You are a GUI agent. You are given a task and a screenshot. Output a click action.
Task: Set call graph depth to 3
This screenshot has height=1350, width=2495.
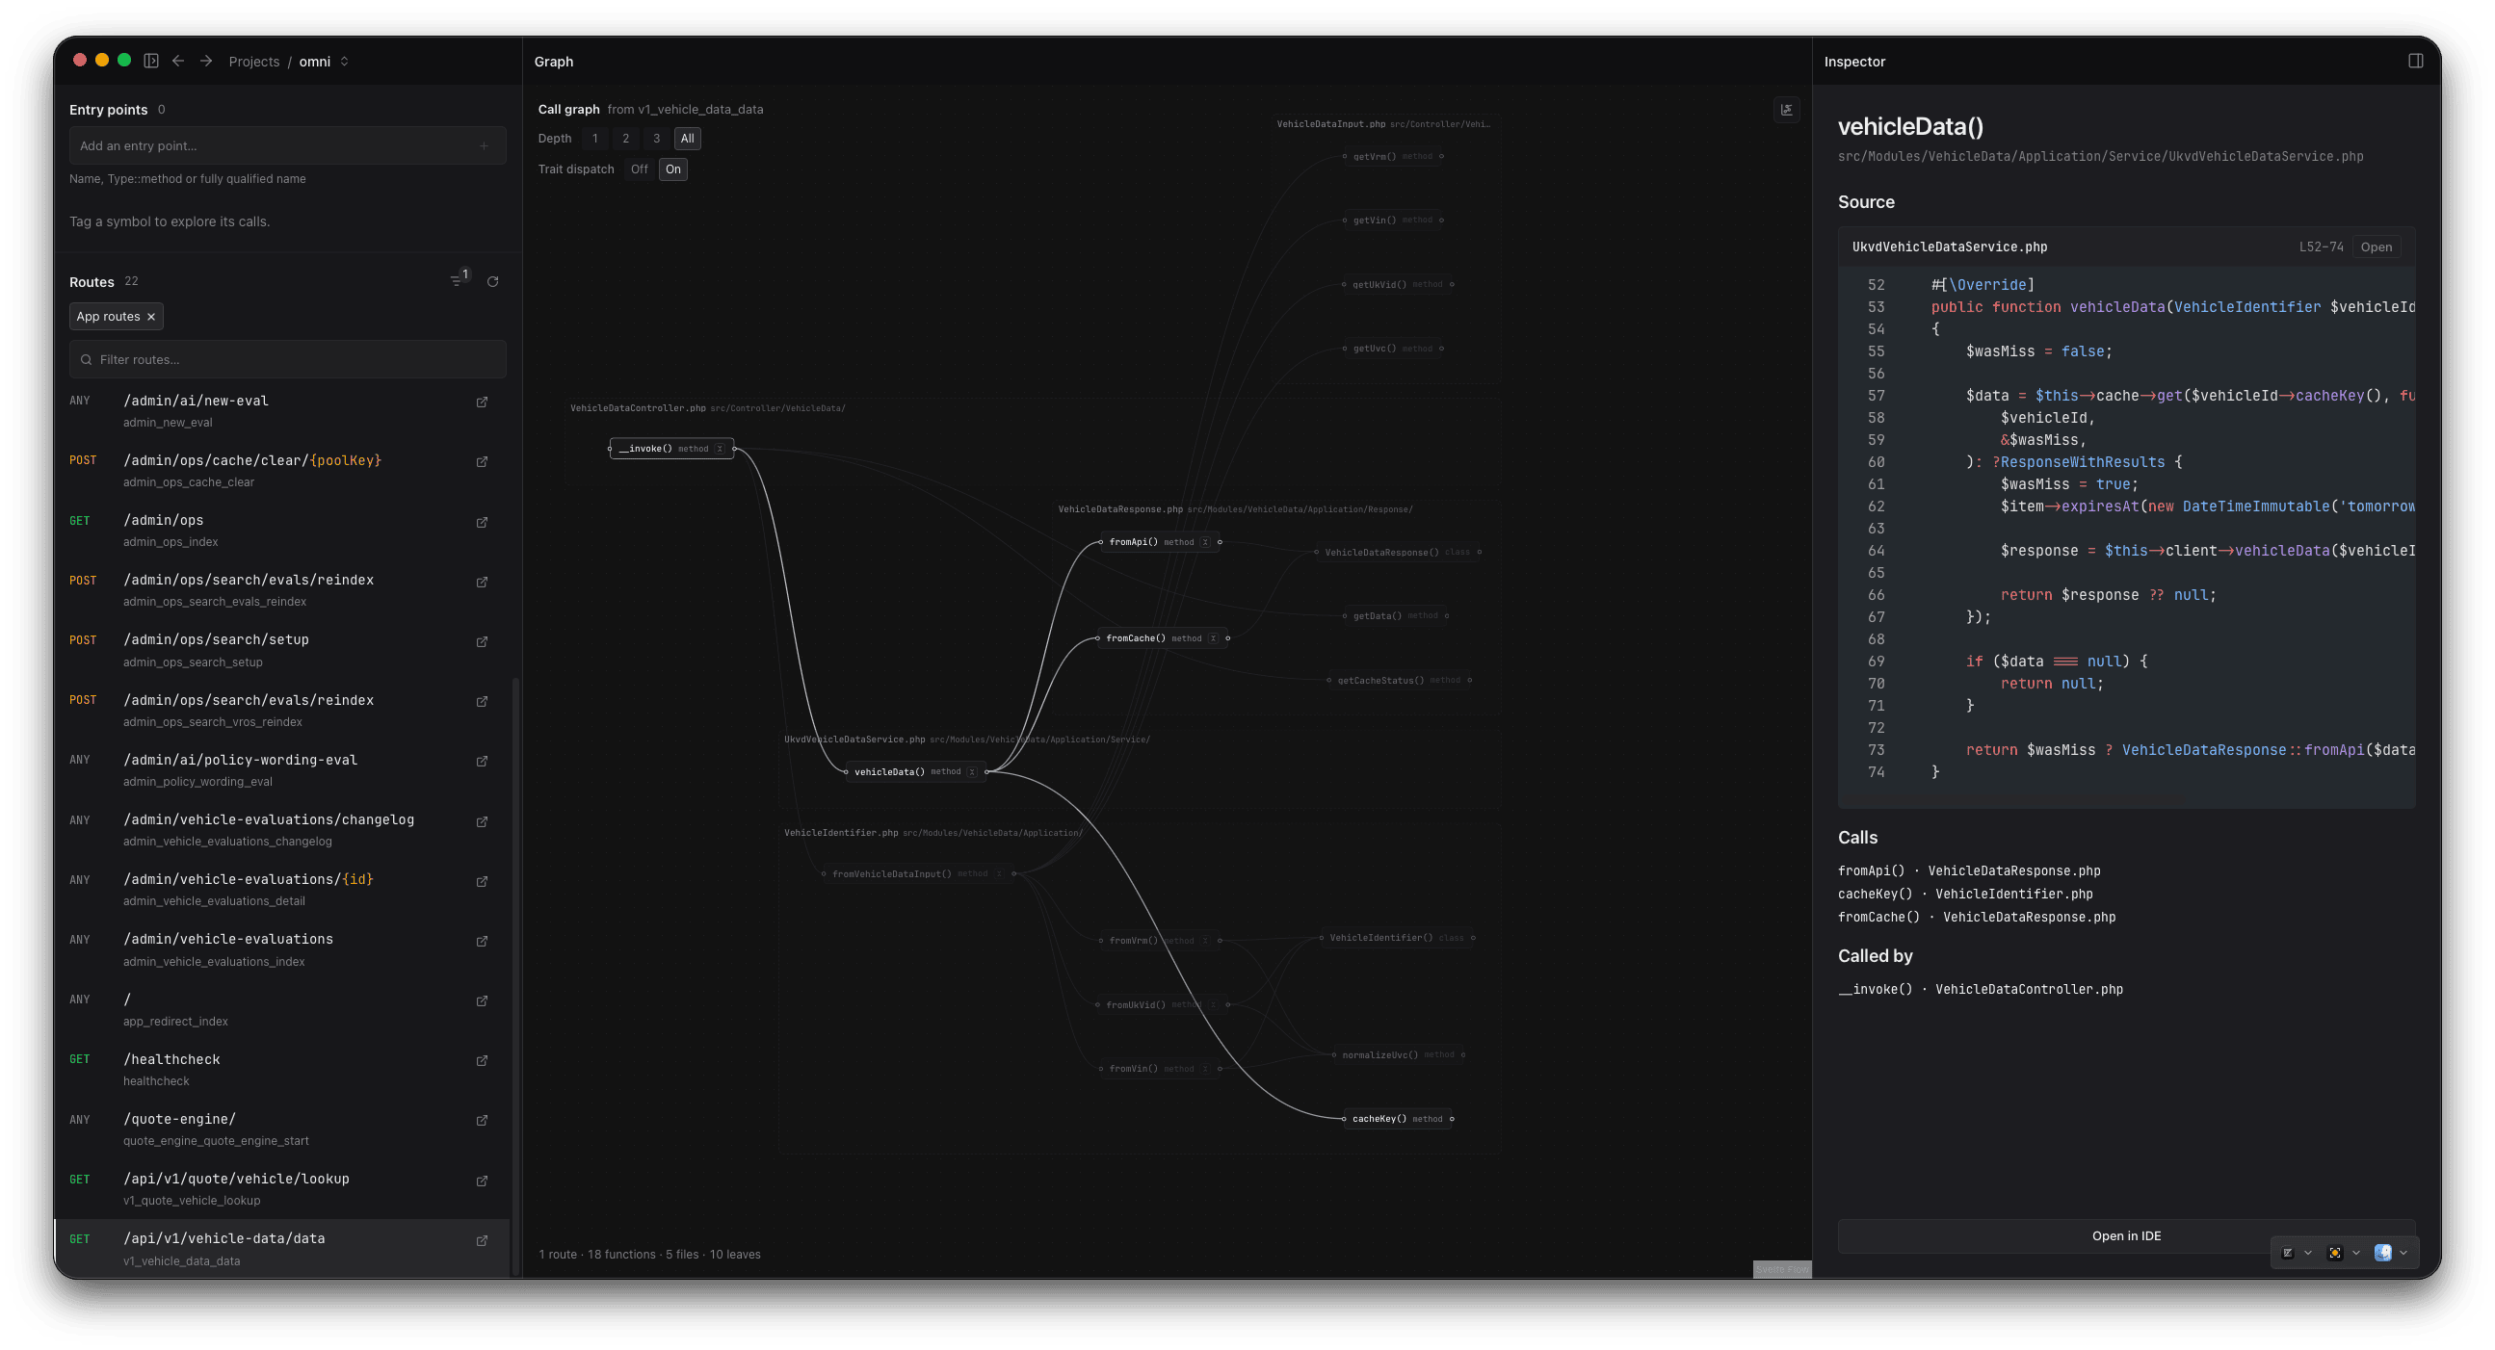(x=657, y=139)
